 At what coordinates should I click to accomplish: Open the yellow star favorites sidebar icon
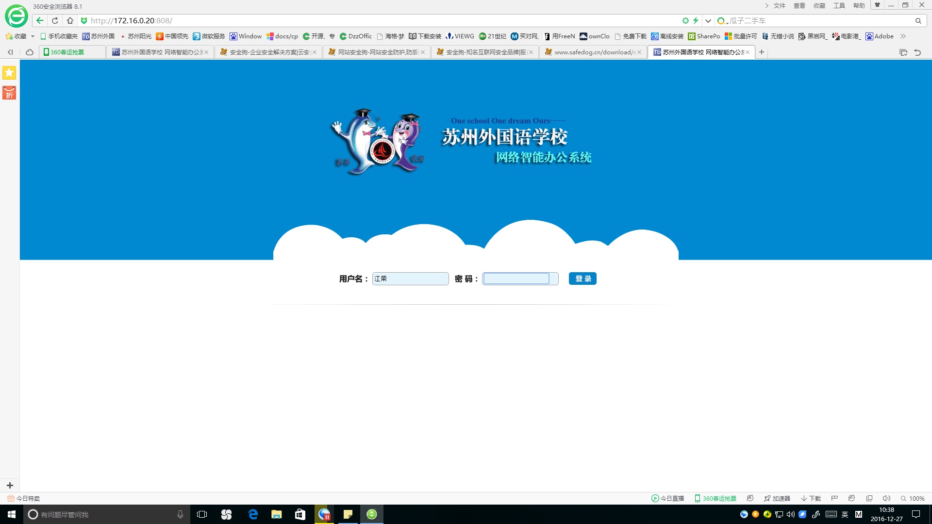point(9,73)
